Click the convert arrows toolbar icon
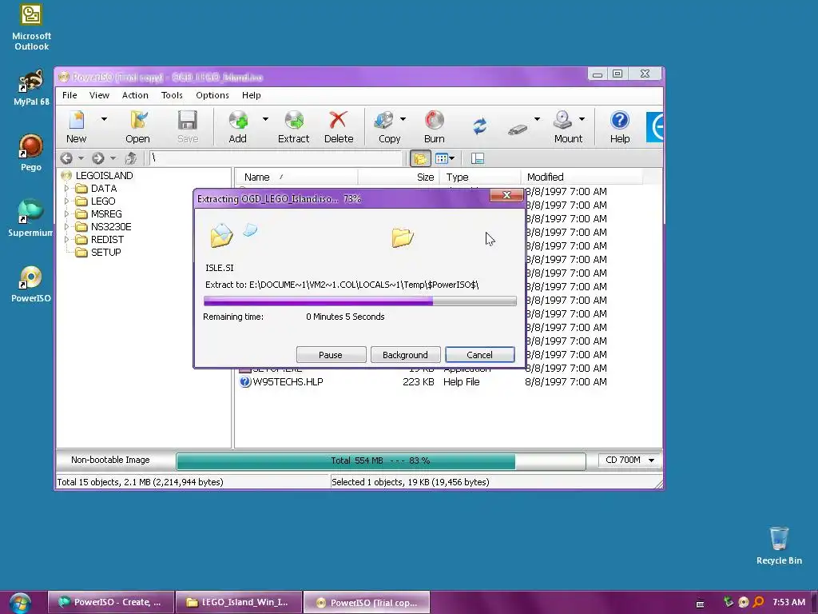Viewport: 818px width, 614px height. pyautogui.click(x=480, y=126)
